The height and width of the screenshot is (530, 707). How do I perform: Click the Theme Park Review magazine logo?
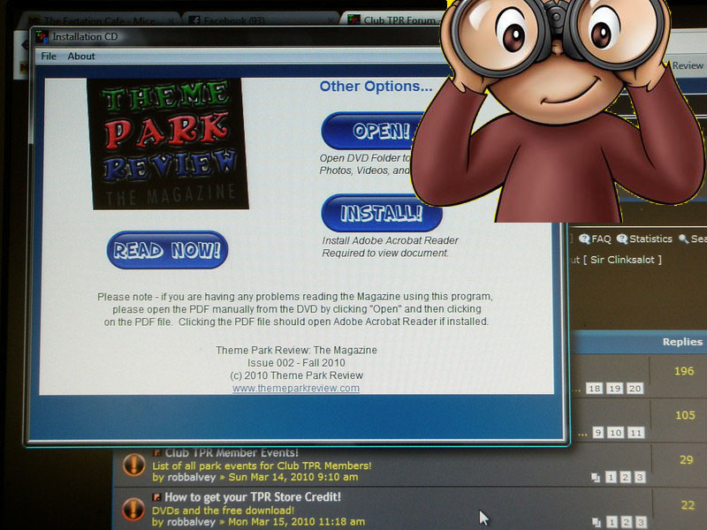coord(168,144)
